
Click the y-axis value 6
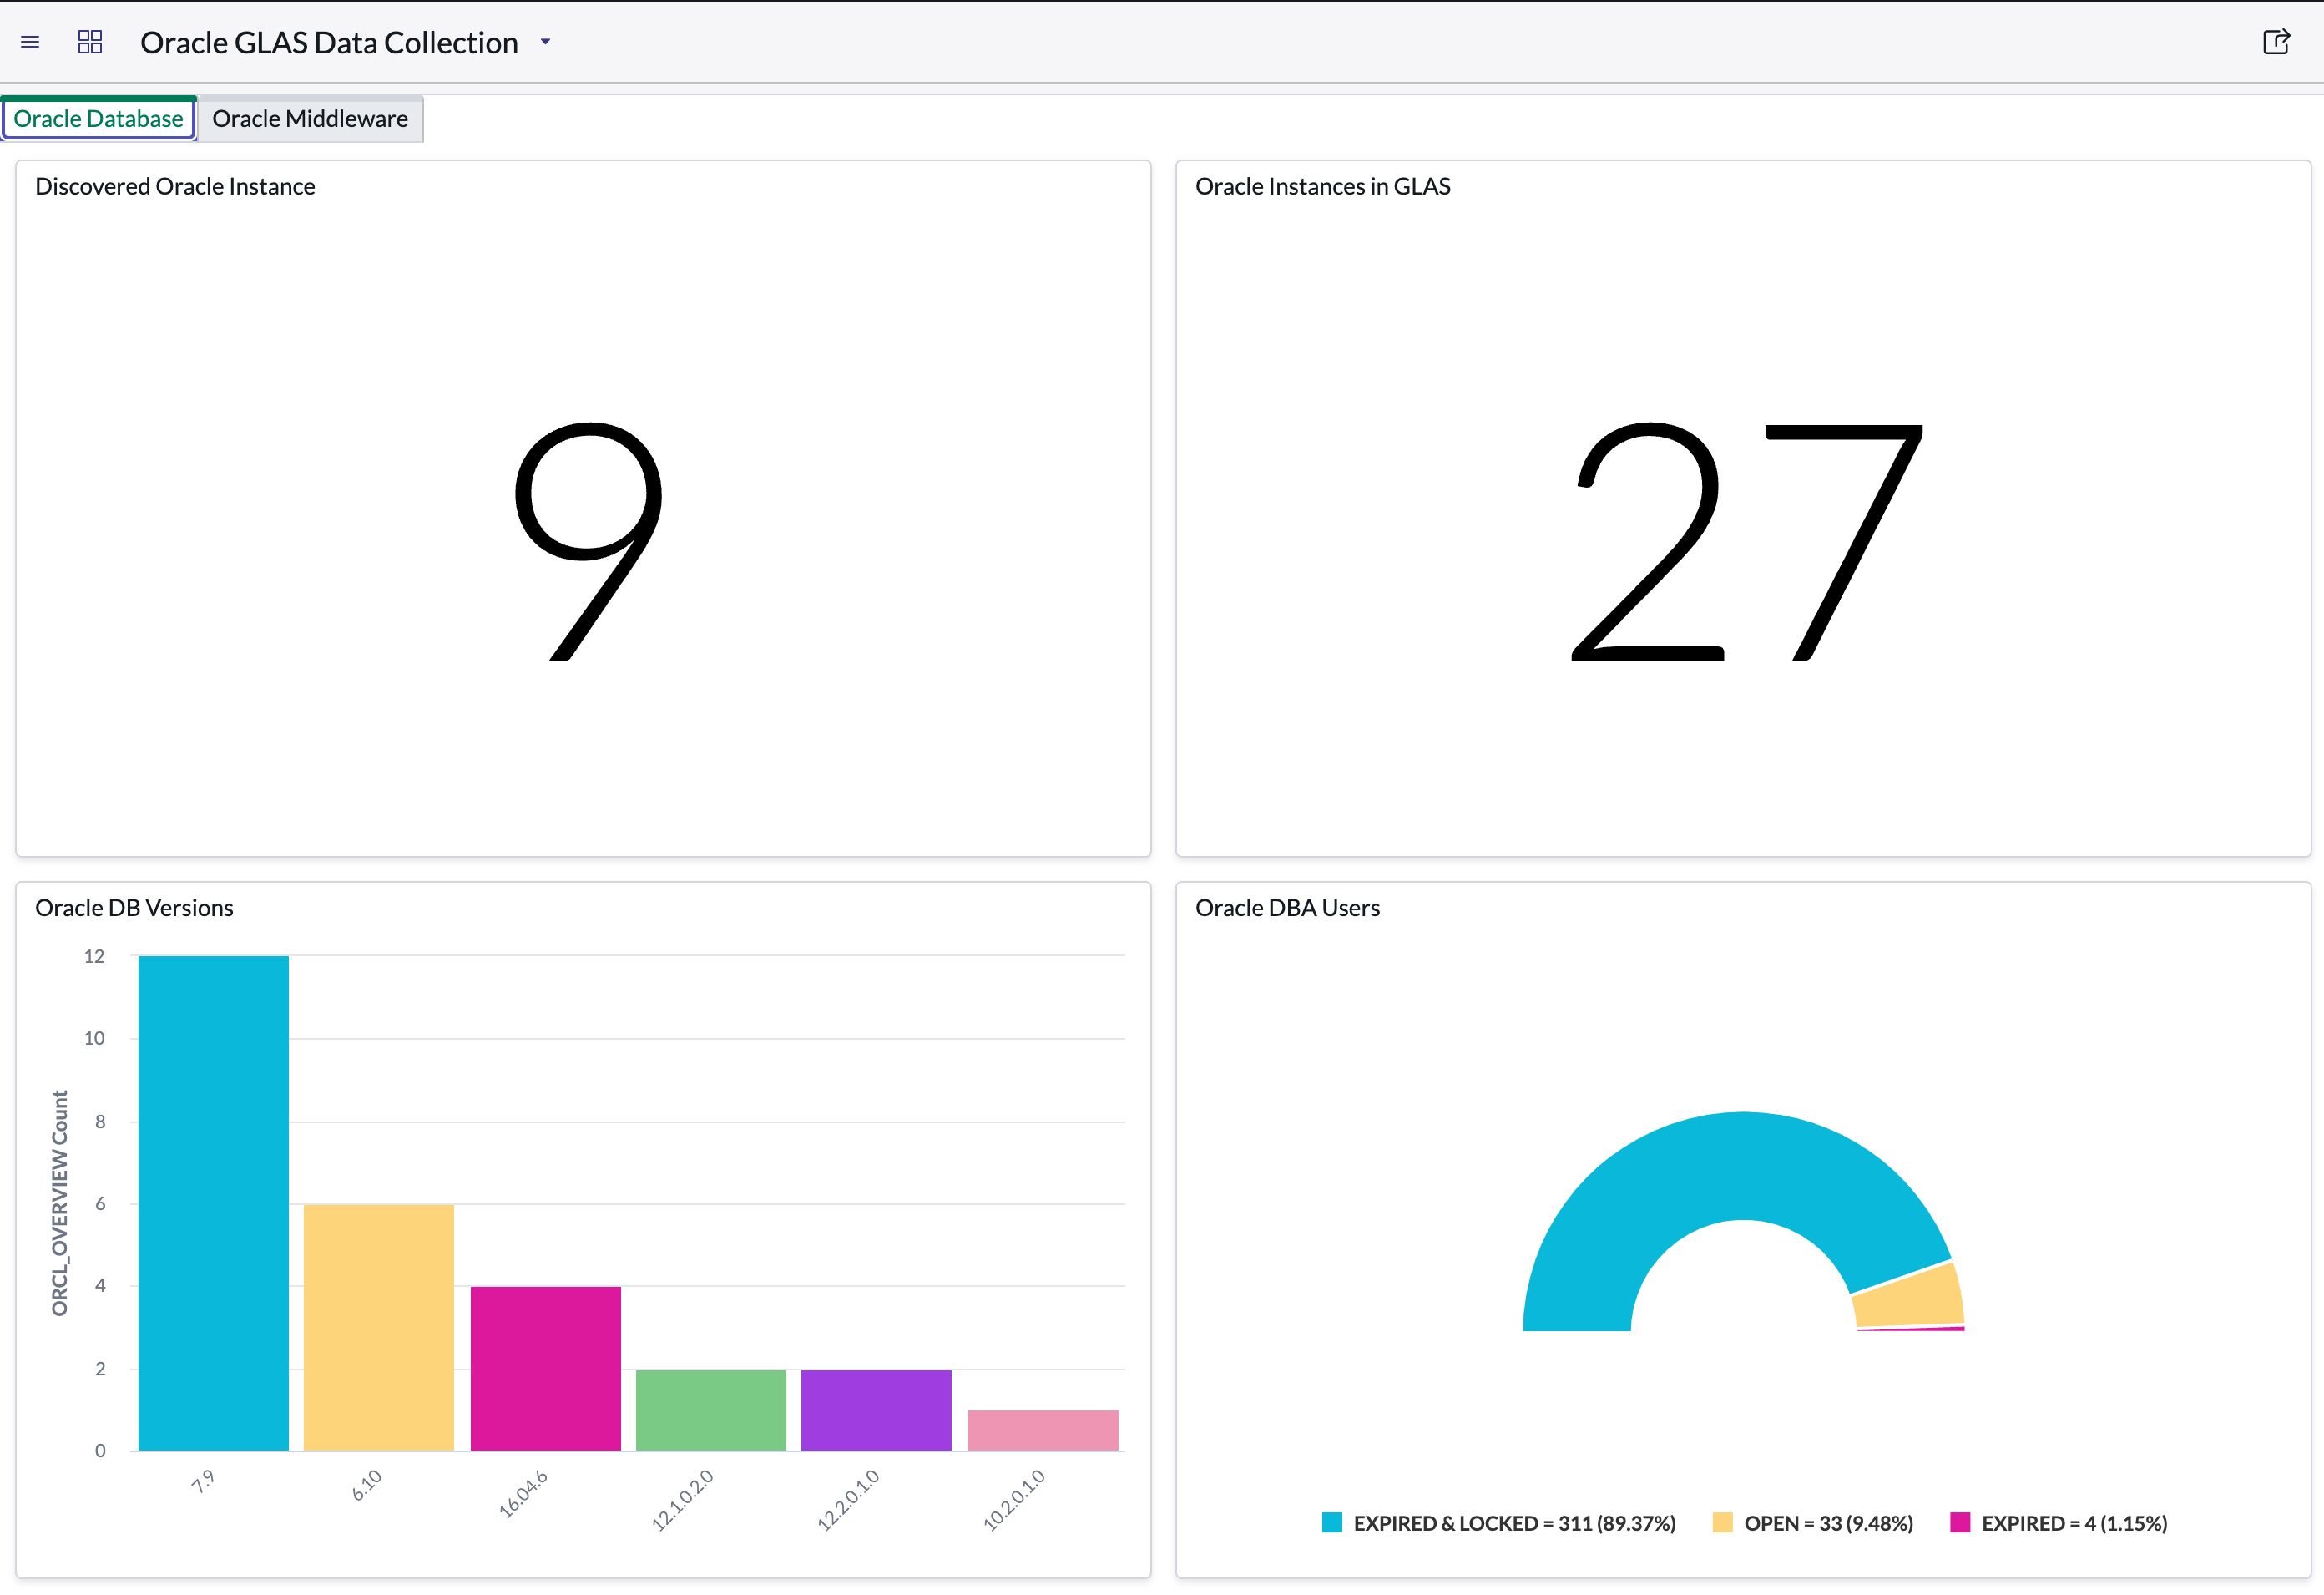100,1203
